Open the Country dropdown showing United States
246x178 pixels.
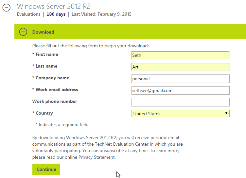(x=180, y=114)
